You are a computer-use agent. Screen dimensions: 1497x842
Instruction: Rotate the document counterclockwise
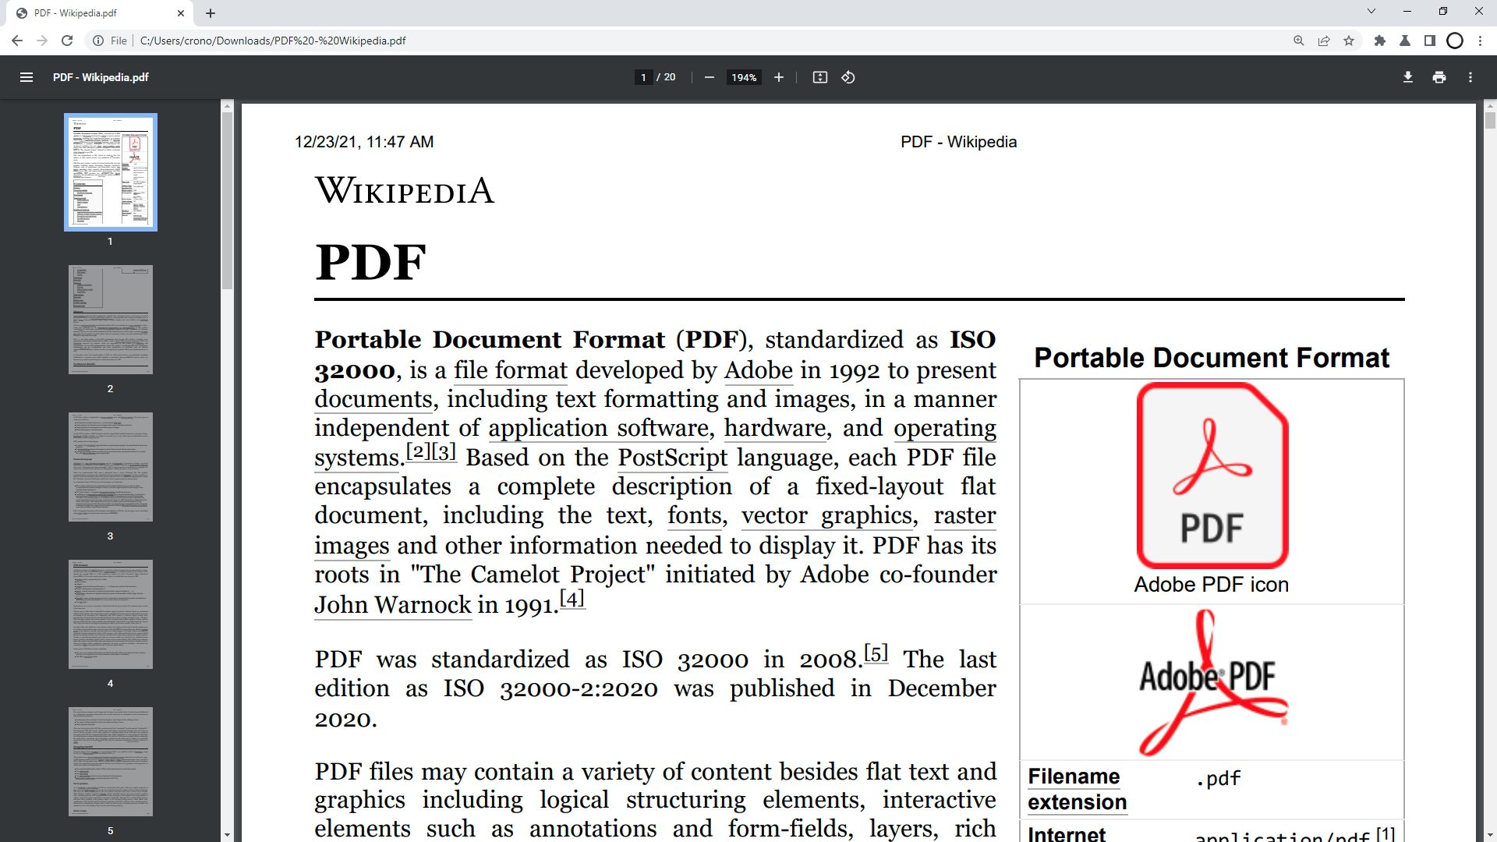coord(848,77)
